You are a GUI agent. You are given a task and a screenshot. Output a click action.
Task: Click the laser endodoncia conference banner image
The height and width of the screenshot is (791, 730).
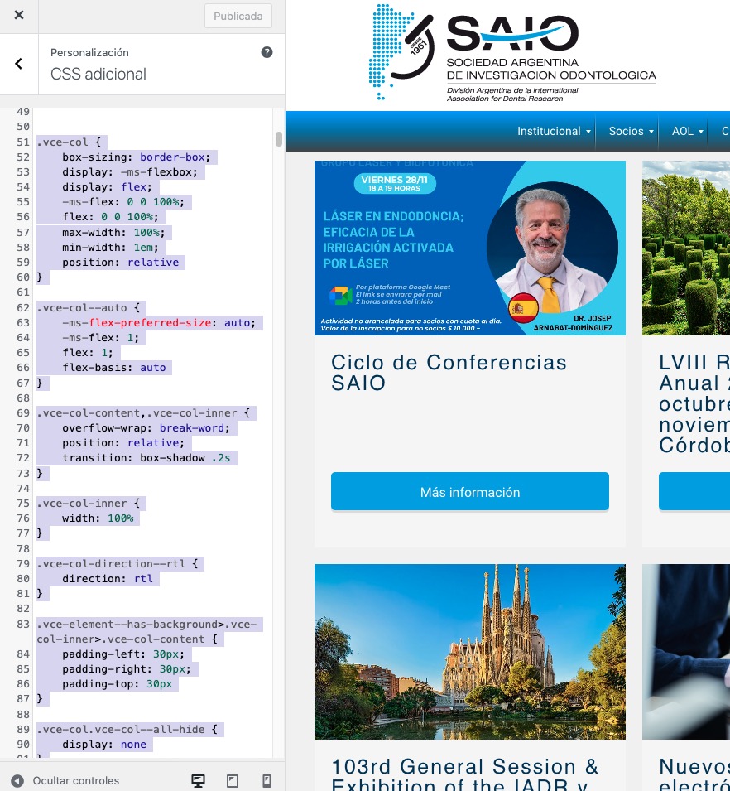point(469,248)
